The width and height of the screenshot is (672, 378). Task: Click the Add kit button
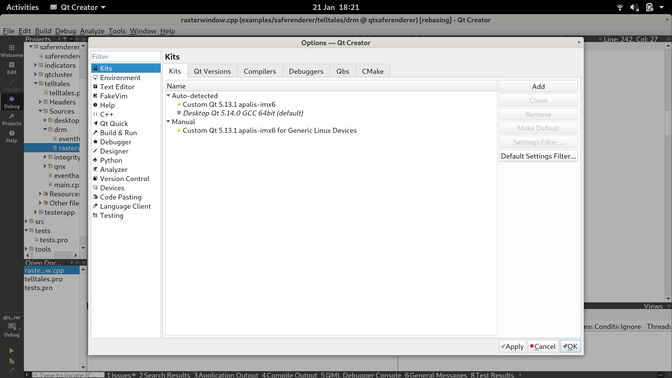[538, 86]
